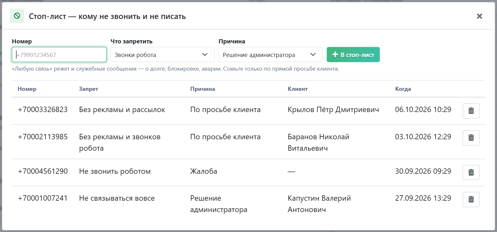497x232 pixels.
Task: Select phone number +70001007241
Action: (43, 198)
